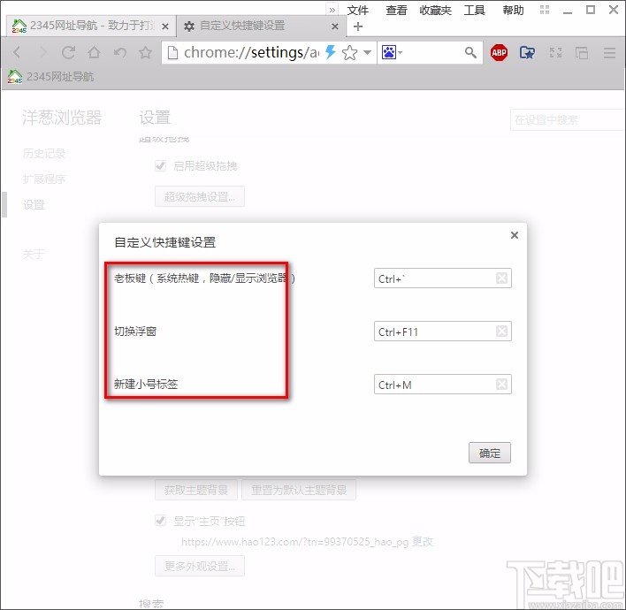
Task: Open the 2345网址导航 bookmark
Action: pos(50,77)
